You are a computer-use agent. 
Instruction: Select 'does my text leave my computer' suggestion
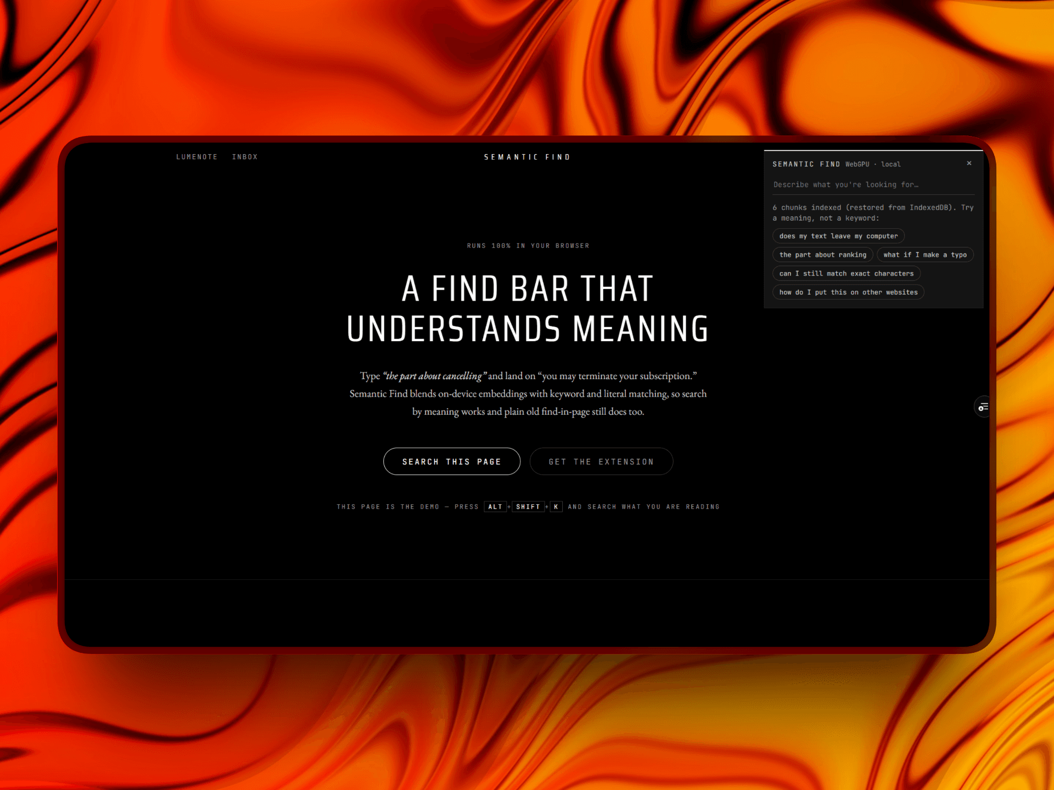click(838, 236)
